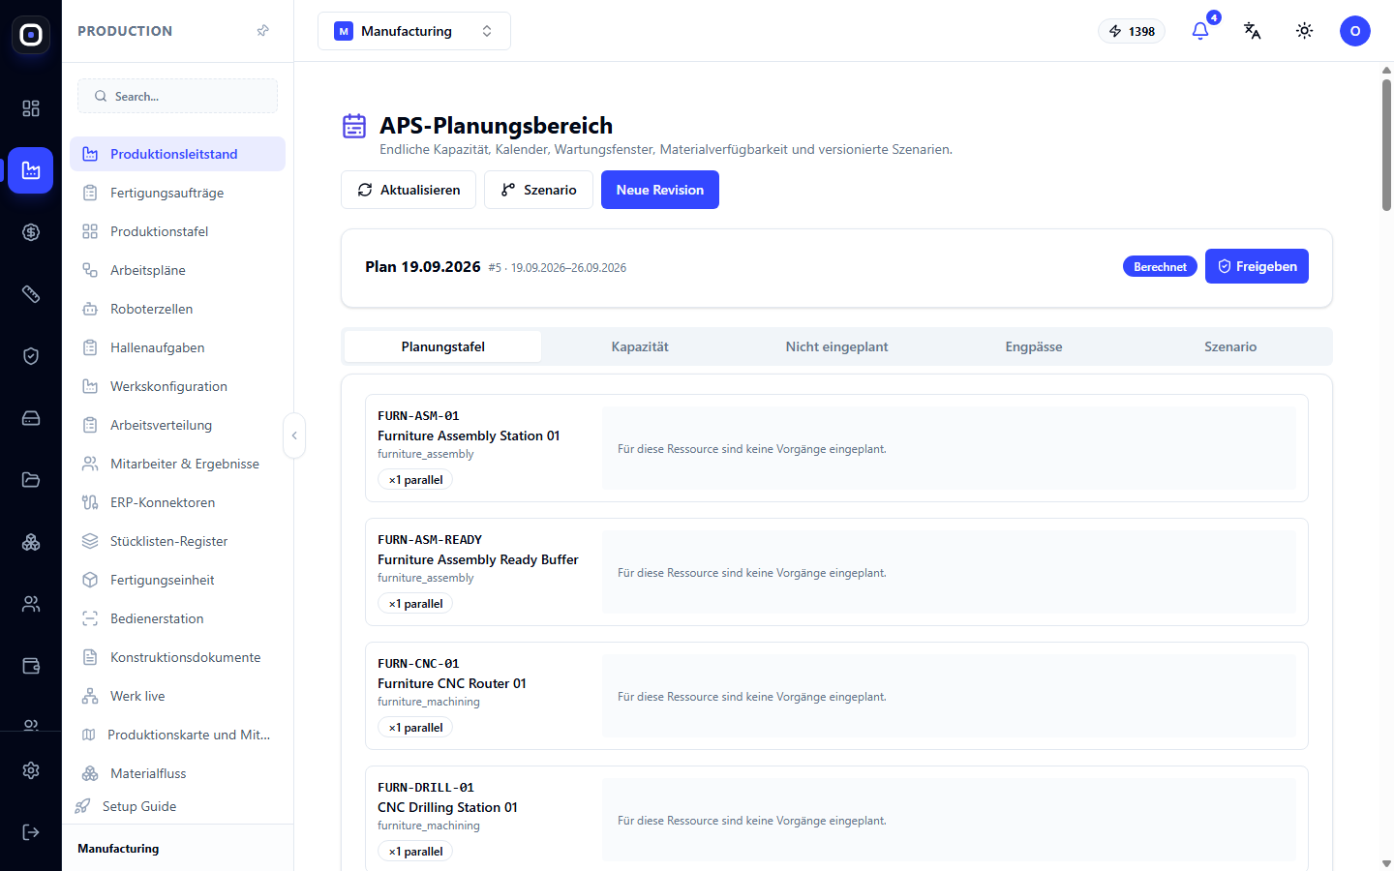
Task: Open Stücklisten-Register in sidebar
Action: click(x=178, y=541)
